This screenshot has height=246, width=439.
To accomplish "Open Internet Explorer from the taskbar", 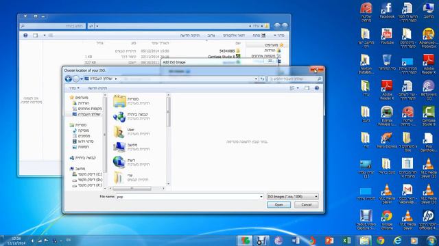I will point(397,241).
